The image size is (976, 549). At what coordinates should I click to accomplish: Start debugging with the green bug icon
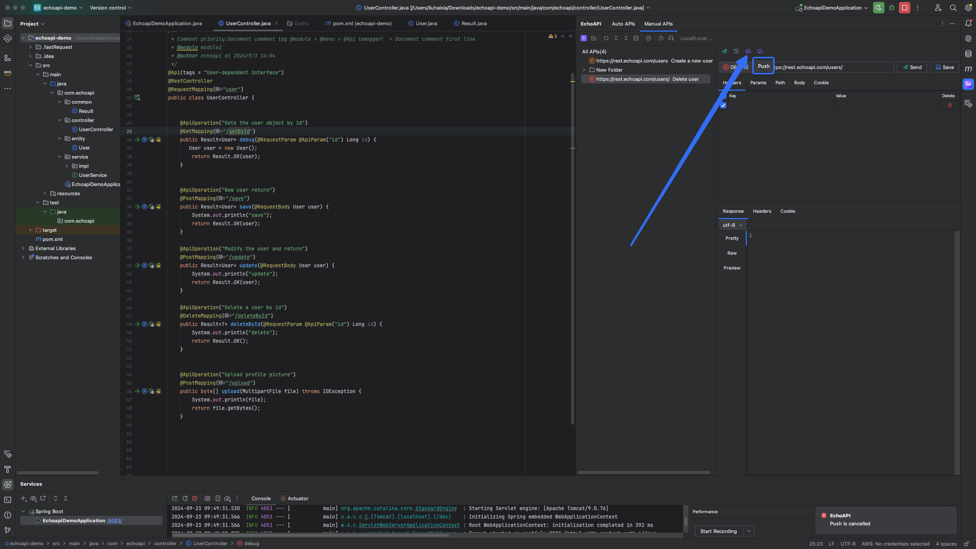click(892, 8)
